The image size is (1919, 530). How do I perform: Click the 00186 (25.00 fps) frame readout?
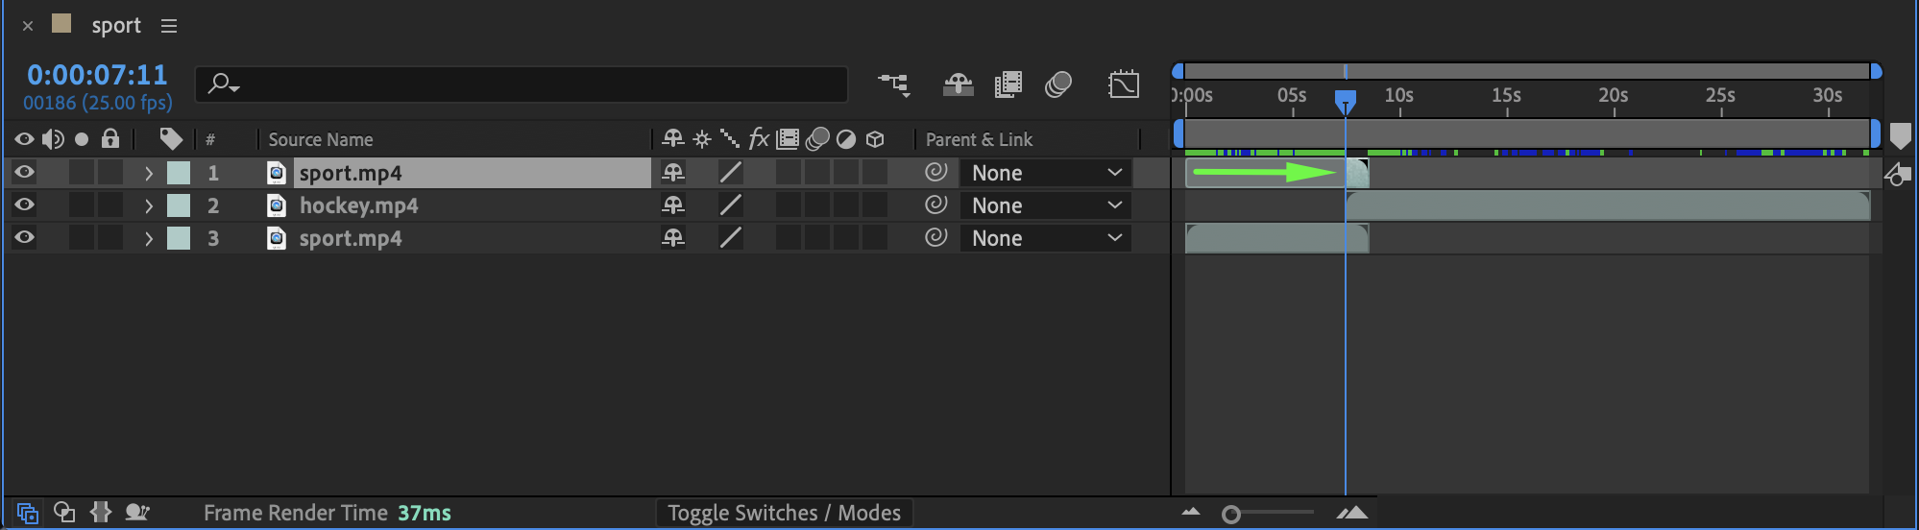98,102
